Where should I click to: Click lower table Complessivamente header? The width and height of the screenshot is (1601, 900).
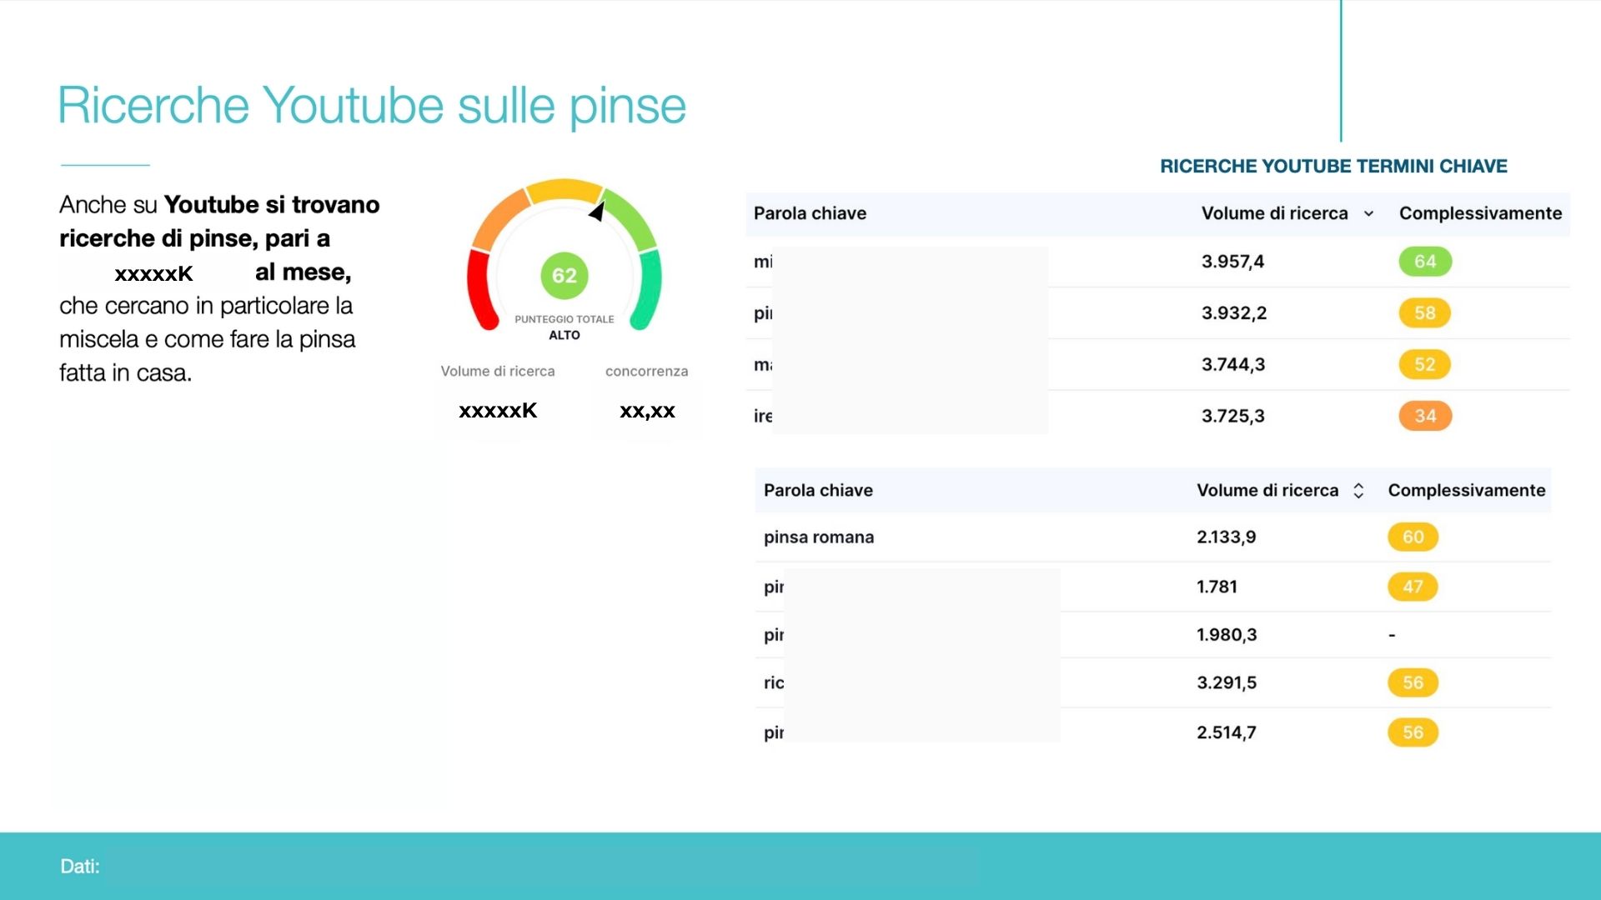[x=1466, y=491]
